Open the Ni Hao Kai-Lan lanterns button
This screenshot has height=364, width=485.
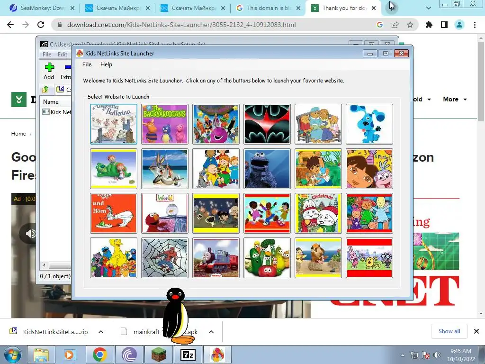pos(216,213)
